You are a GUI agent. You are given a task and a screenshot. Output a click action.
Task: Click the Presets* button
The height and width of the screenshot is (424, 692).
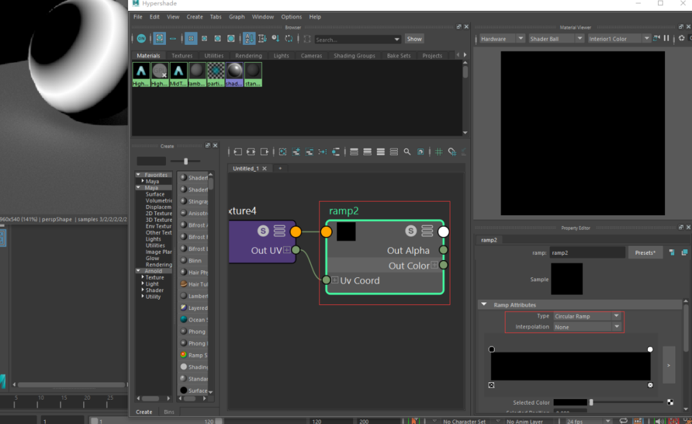[645, 253]
